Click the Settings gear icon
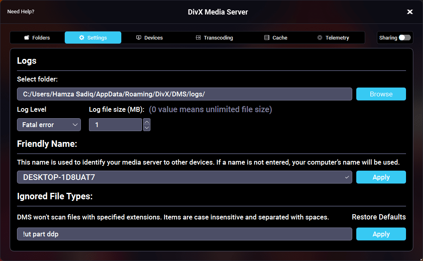 (82, 38)
